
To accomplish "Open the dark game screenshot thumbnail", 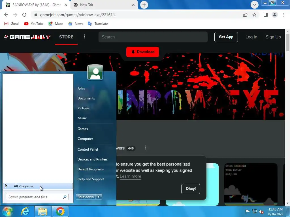I will 251,184.
